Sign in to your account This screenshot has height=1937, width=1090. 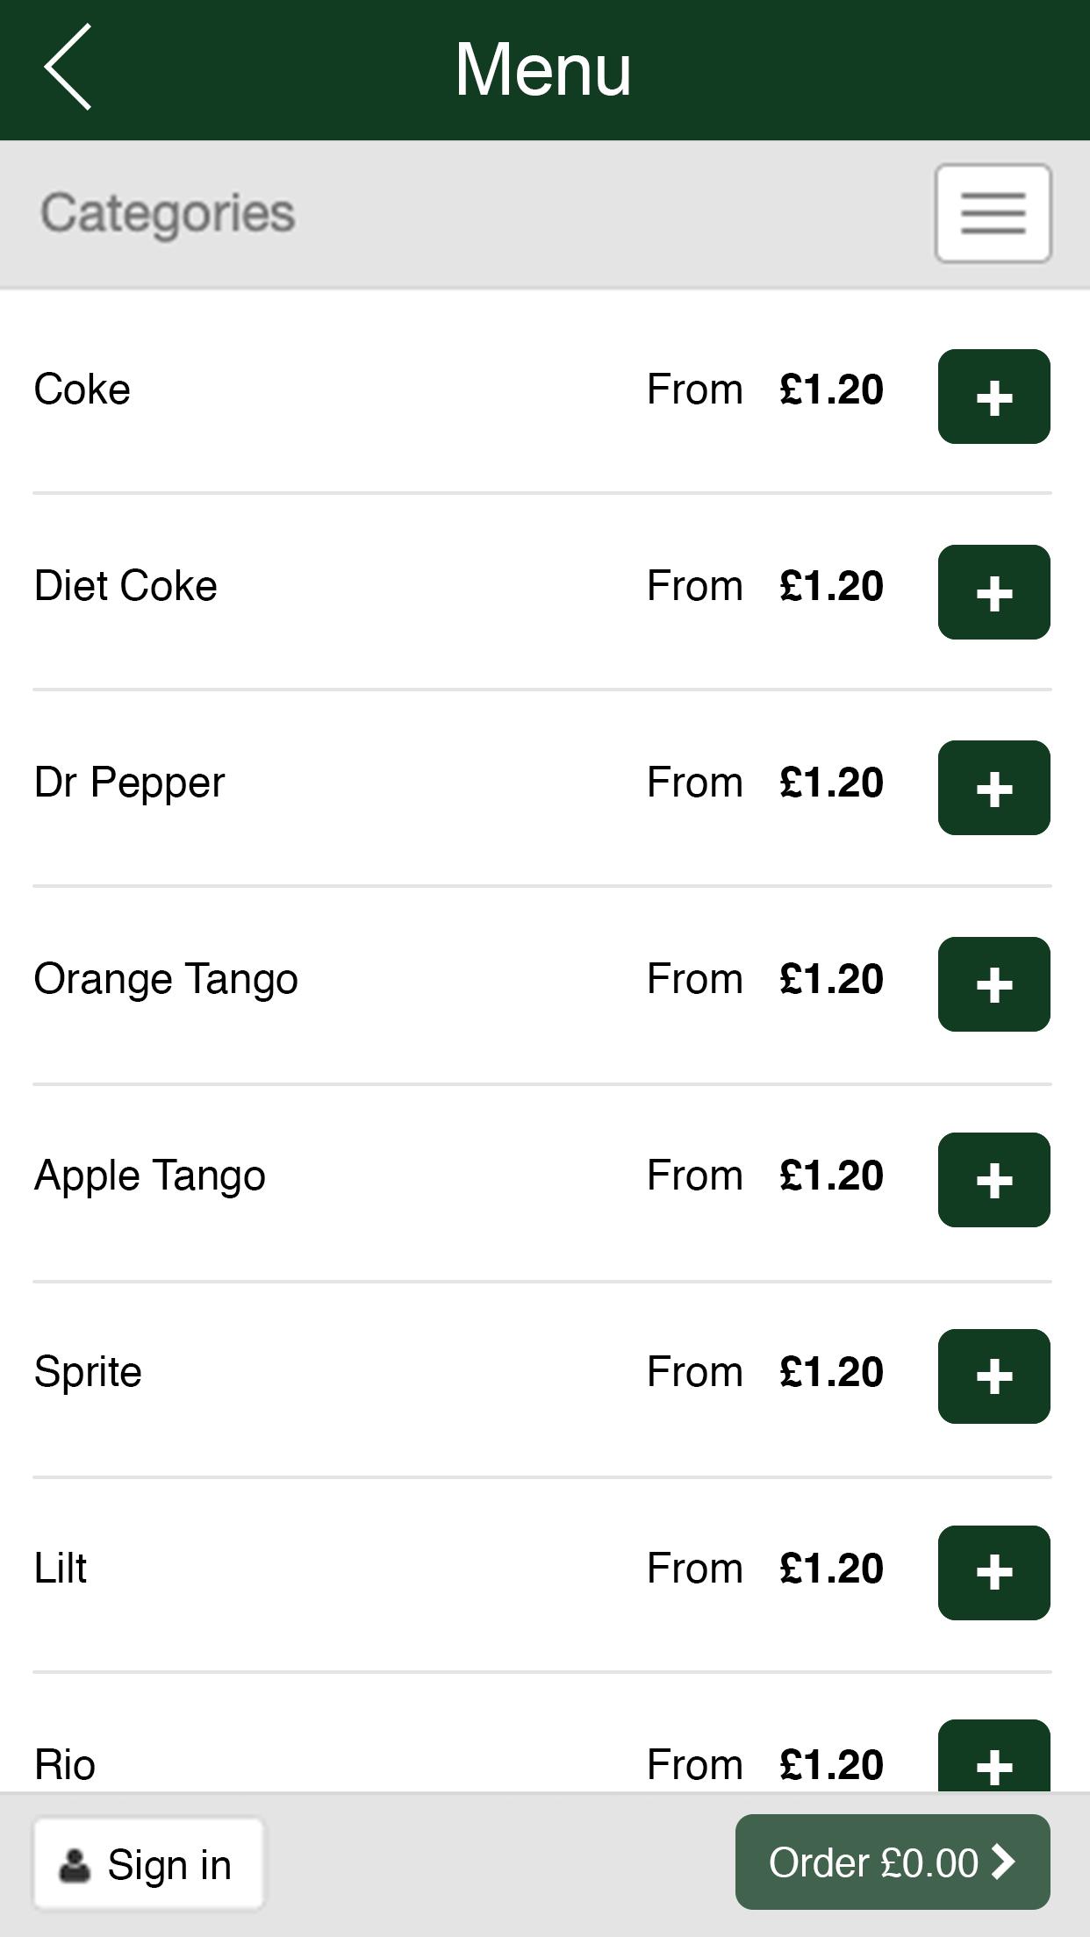pos(148,1864)
